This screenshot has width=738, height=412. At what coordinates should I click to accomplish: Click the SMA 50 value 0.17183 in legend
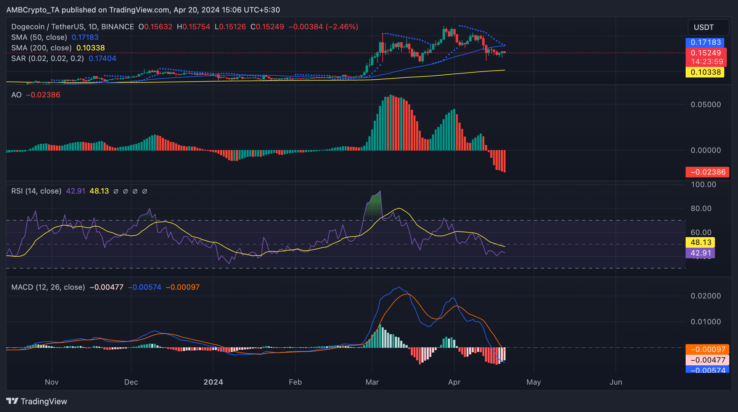point(85,37)
